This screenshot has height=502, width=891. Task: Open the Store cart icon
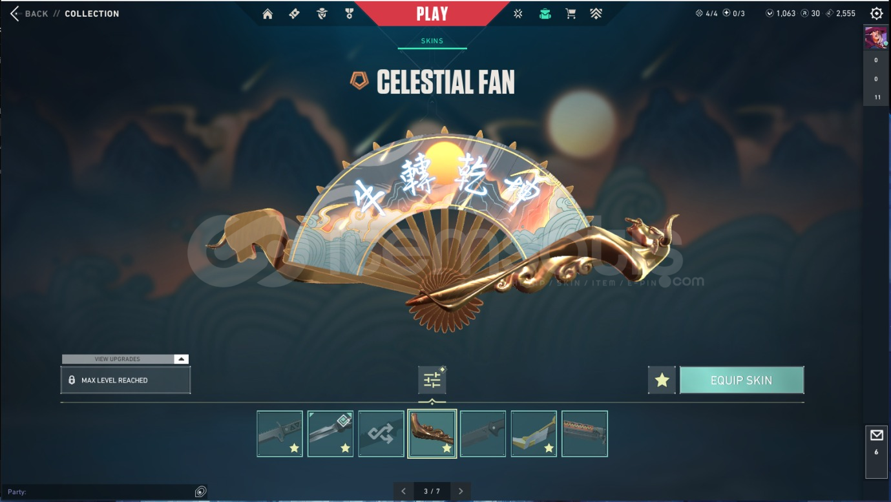(571, 14)
